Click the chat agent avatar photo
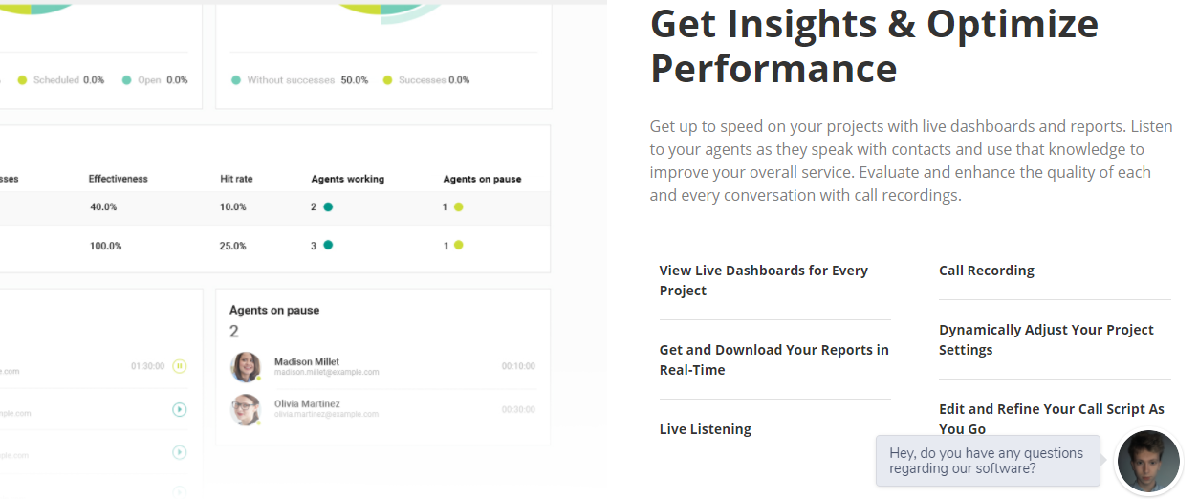 (1148, 461)
